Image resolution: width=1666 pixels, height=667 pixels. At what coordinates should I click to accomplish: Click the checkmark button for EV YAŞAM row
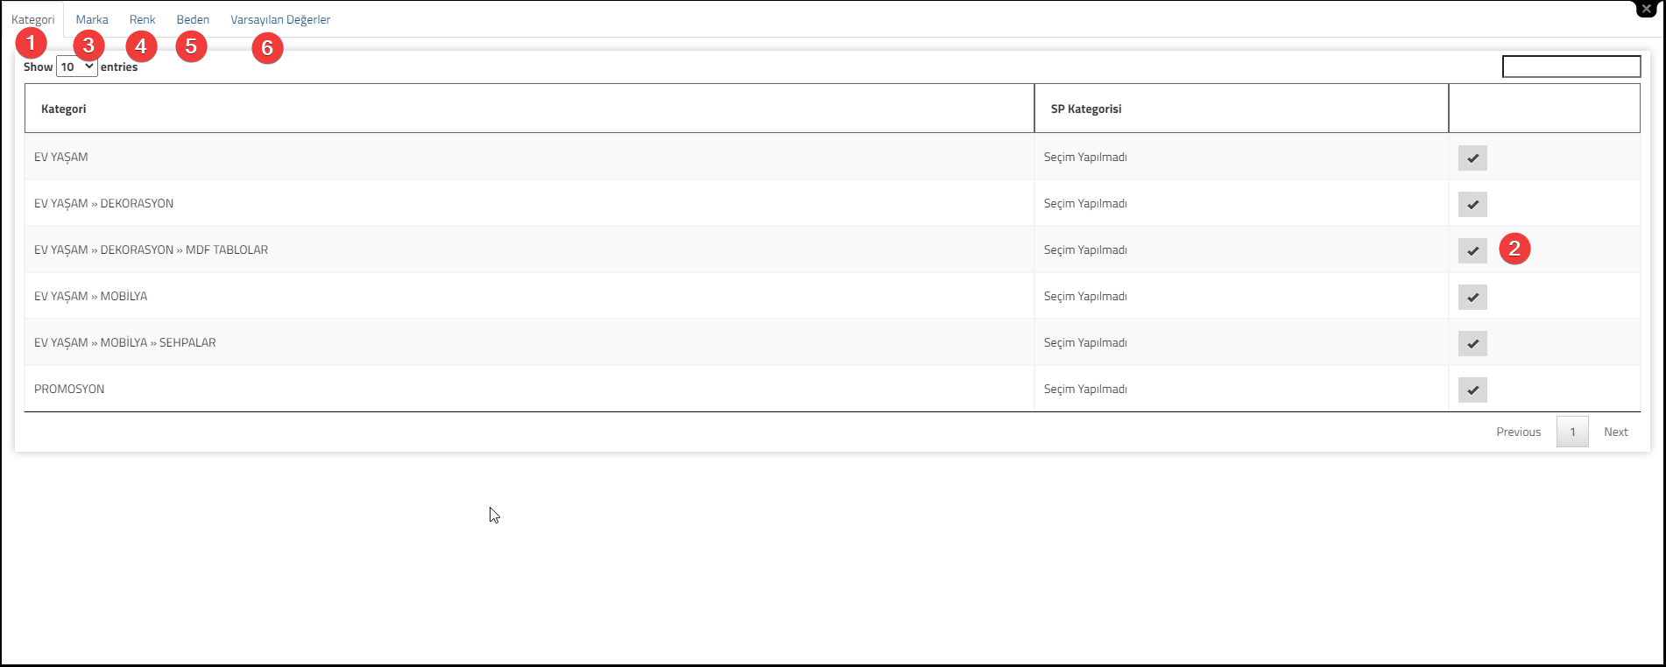coord(1472,158)
